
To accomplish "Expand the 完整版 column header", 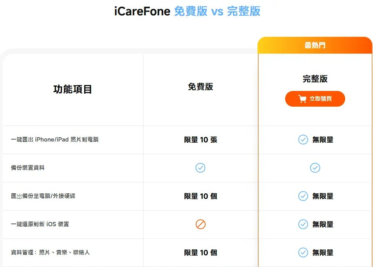I will pyautogui.click(x=315, y=78).
